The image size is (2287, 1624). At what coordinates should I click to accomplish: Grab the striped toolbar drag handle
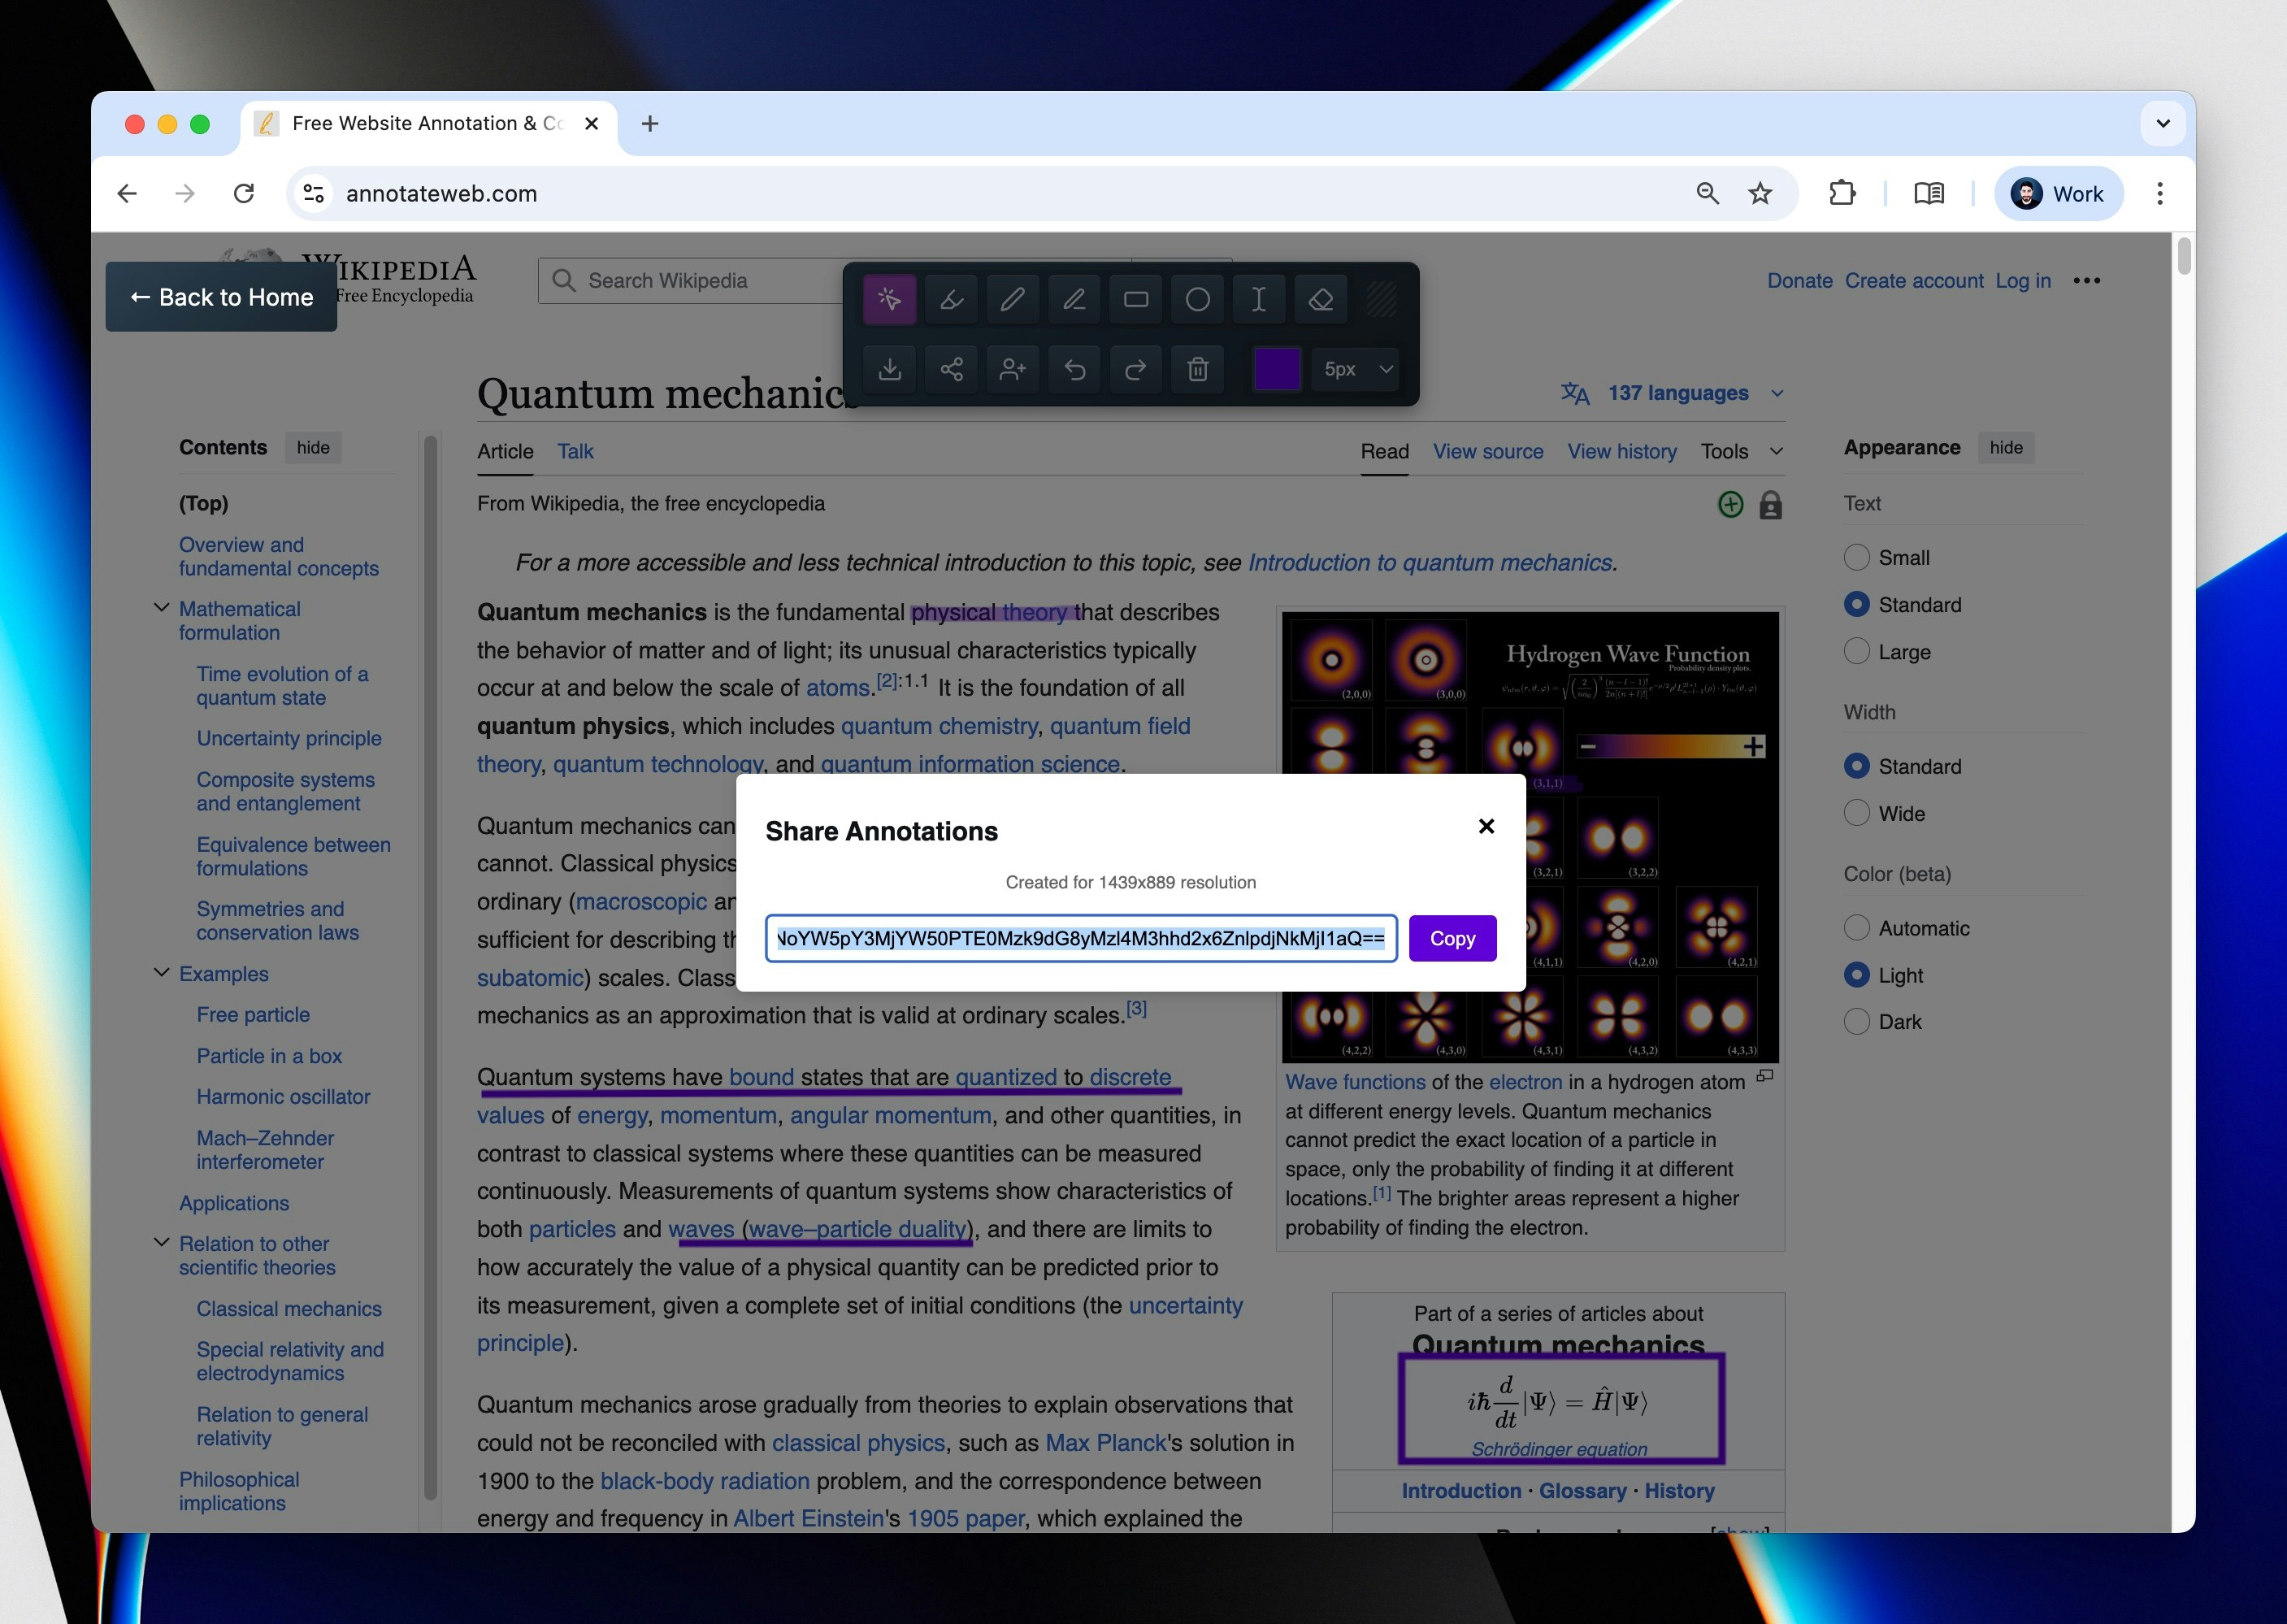(1382, 300)
